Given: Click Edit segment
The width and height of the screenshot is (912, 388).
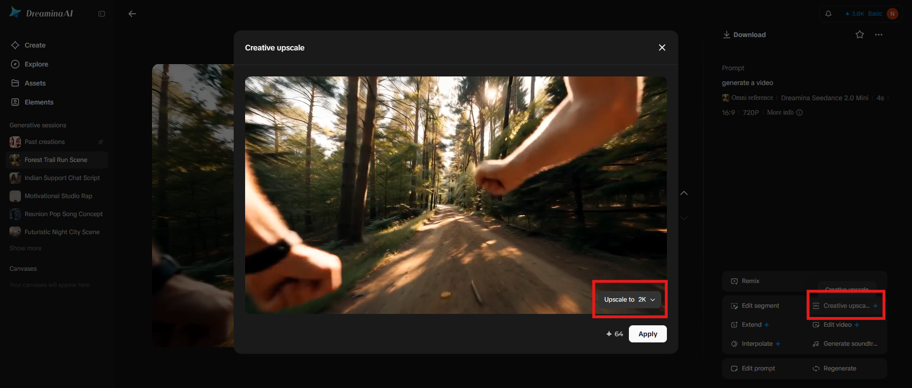Looking at the screenshot, I should [755, 306].
